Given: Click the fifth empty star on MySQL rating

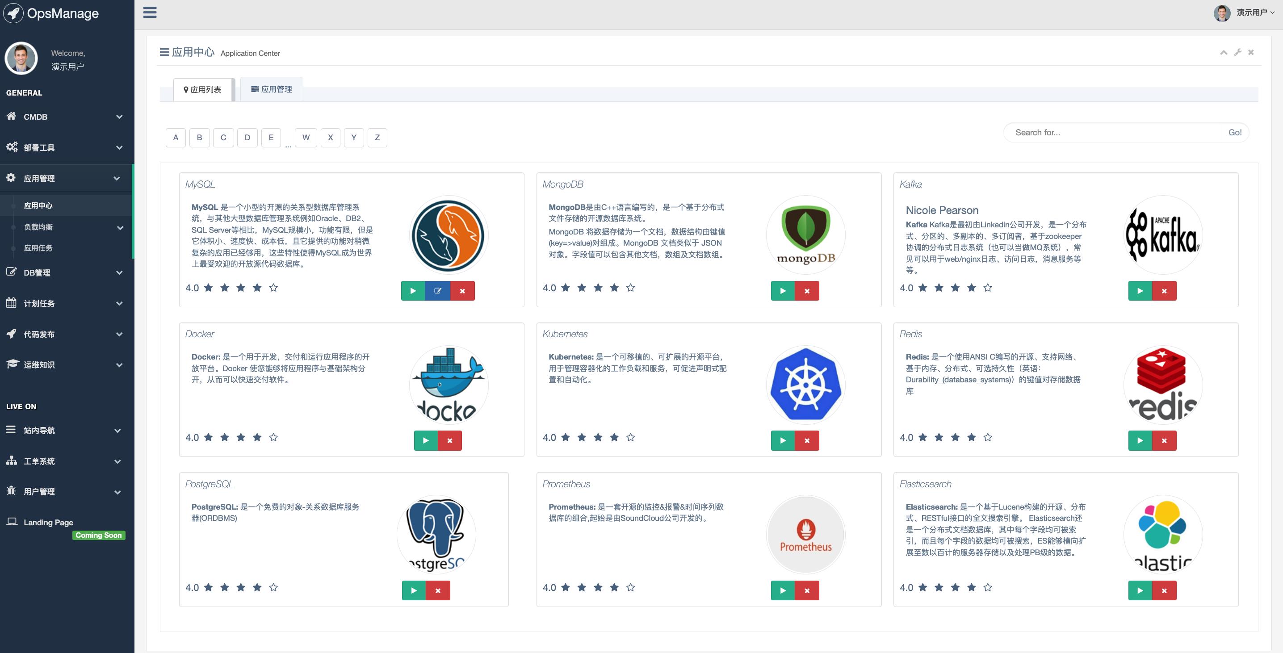Looking at the screenshot, I should coord(273,288).
